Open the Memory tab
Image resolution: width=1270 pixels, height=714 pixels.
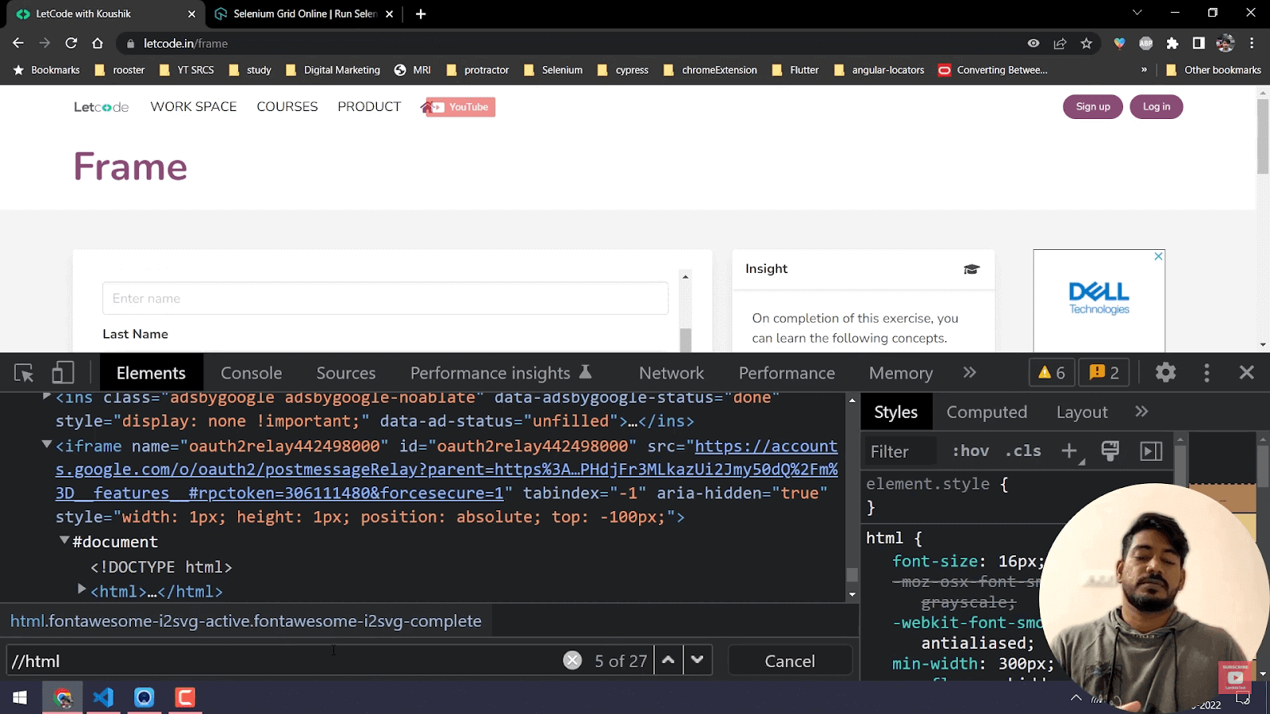(901, 373)
